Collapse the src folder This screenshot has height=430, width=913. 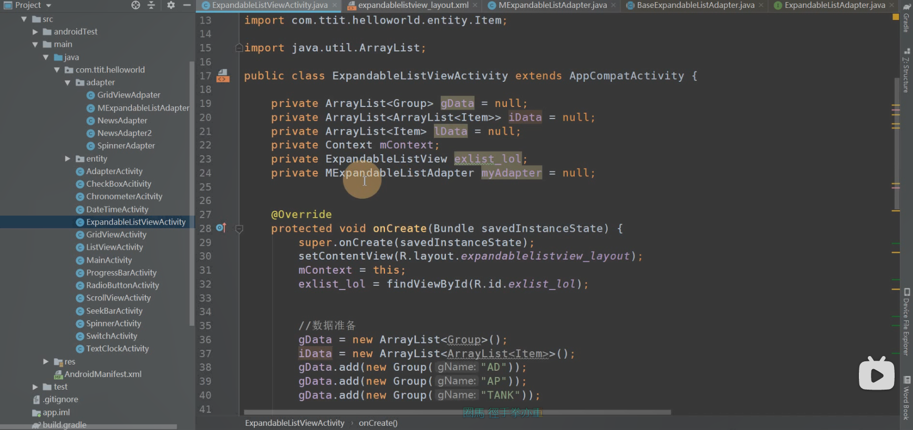click(x=24, y=19)
